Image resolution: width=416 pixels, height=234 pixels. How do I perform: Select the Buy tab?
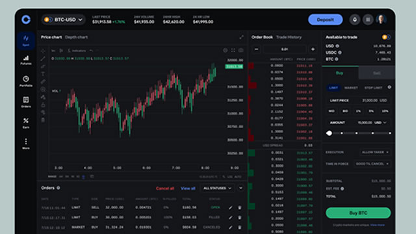[x=340, y=73]
